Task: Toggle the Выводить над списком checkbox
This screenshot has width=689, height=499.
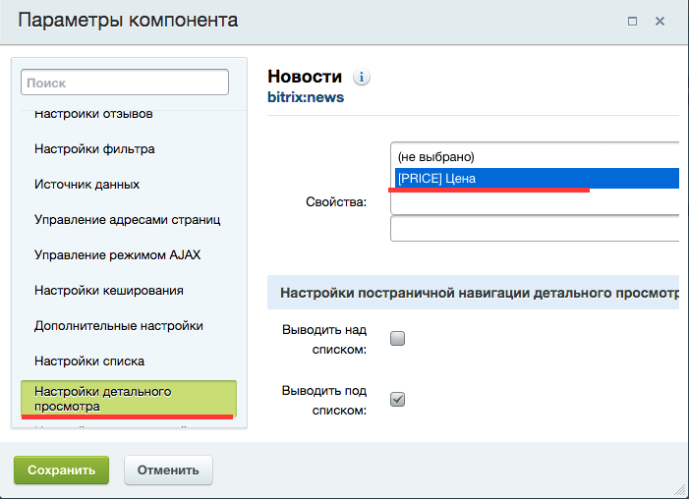Action: pyautogui.click(x=398, y=339)
